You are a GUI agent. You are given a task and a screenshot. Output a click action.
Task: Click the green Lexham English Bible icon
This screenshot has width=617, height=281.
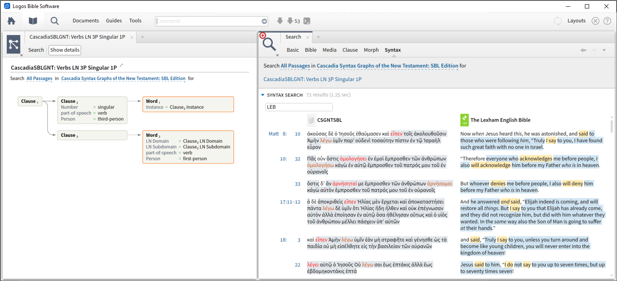click(x=464, y=120)
